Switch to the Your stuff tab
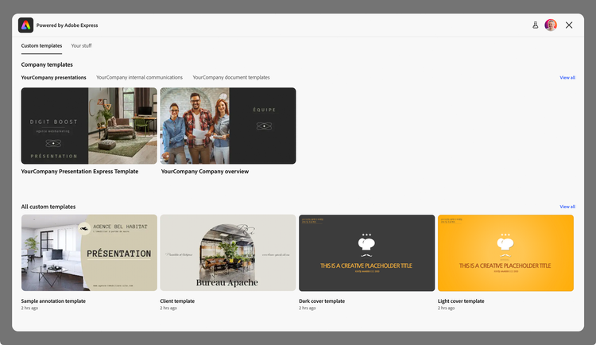This screenshot has height=345, width=596. (81, 45)
